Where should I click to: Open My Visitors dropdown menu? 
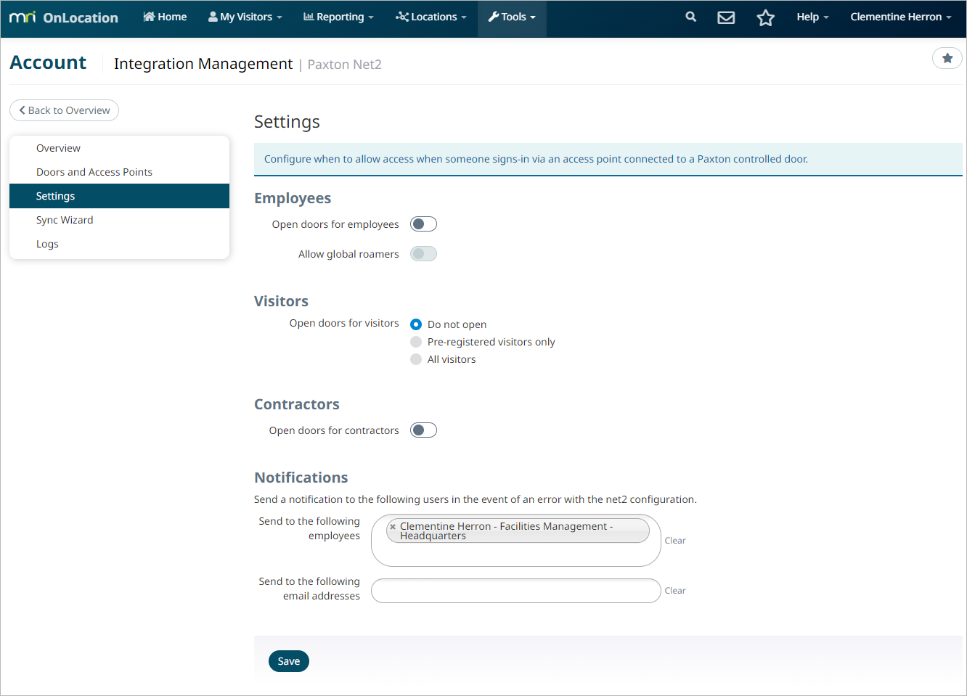(245, 17)
